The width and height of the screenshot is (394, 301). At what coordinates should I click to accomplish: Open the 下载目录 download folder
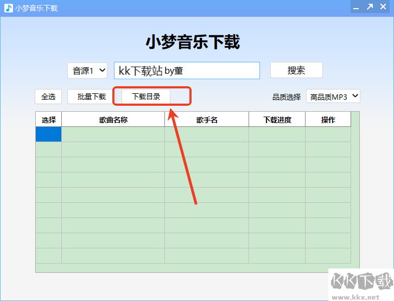pyautogui.click(x=146, y=97)
